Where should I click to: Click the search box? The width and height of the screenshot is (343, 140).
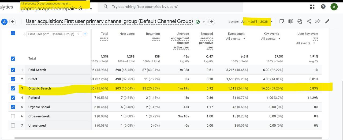click(170, 7)
